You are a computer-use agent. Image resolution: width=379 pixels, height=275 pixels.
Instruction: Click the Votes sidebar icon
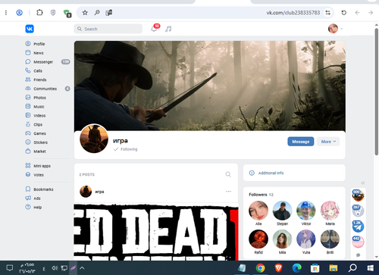click(28, 174)
